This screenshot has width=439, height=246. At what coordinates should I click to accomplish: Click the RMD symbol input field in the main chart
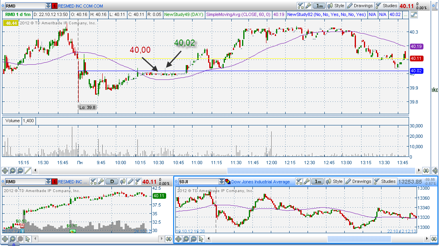[x=24, y=6]
